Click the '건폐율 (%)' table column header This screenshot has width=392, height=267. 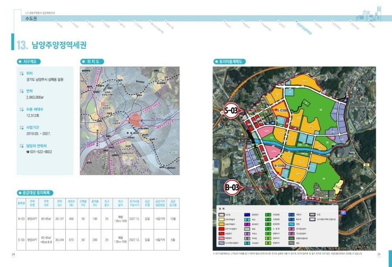83,203
